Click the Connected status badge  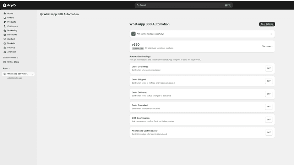pyautogui.click(x=138, y=49)
